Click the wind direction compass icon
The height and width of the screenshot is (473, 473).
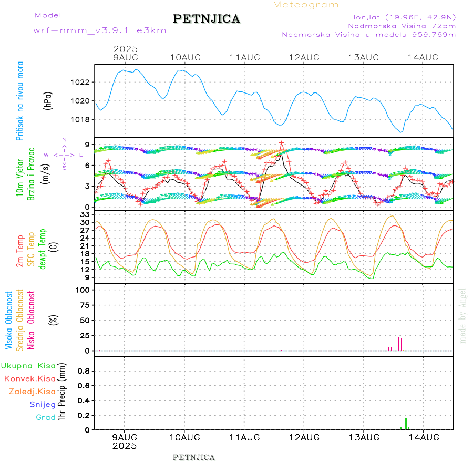64,155
